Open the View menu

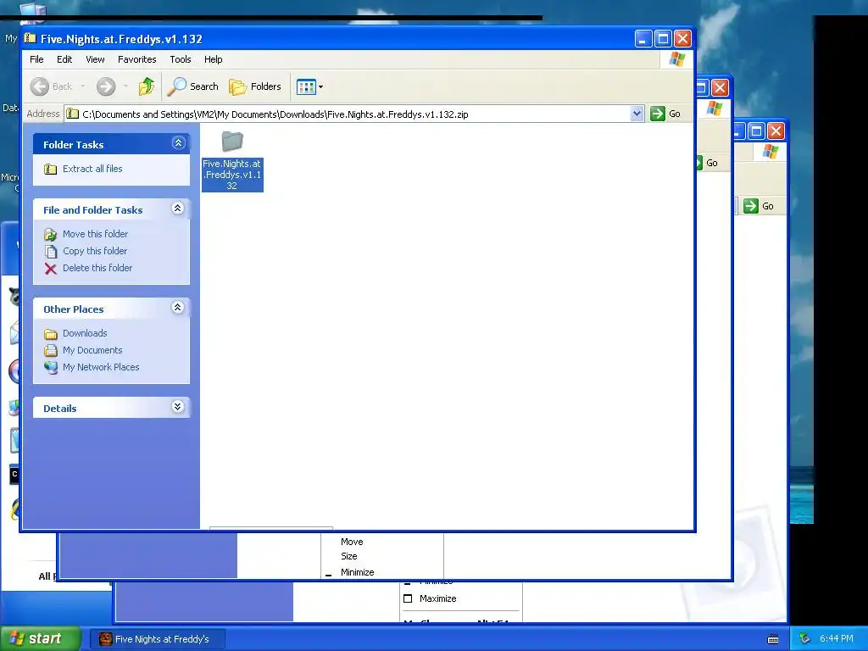pyautogui.click(x=95, y=59)
